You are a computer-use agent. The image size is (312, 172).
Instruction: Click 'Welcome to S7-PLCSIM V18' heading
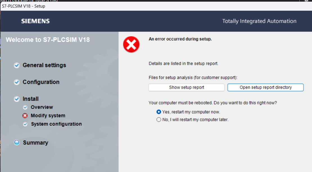(x=48, y=40)
